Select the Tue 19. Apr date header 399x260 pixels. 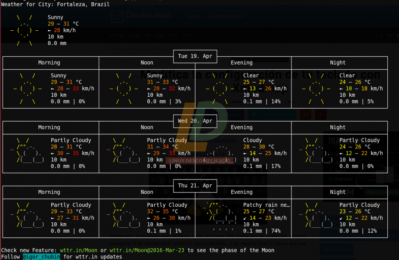pos(195,56)
